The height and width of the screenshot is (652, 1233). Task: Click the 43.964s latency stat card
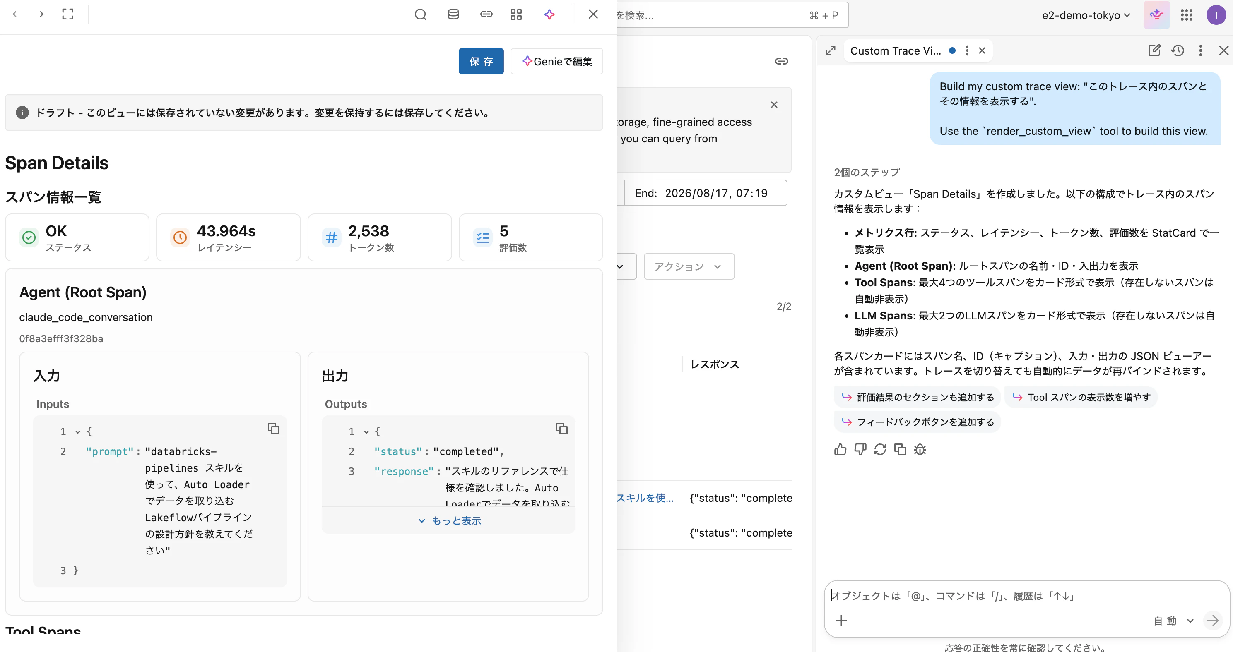(x=228, y=238)
